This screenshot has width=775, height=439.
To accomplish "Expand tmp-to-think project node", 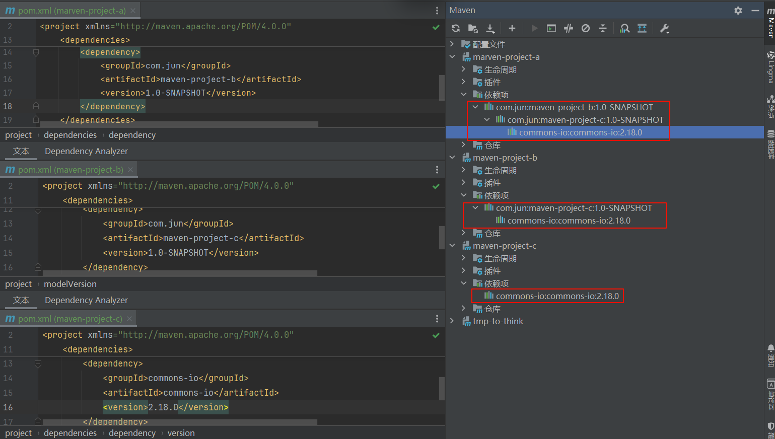I will tap(452, 321).
